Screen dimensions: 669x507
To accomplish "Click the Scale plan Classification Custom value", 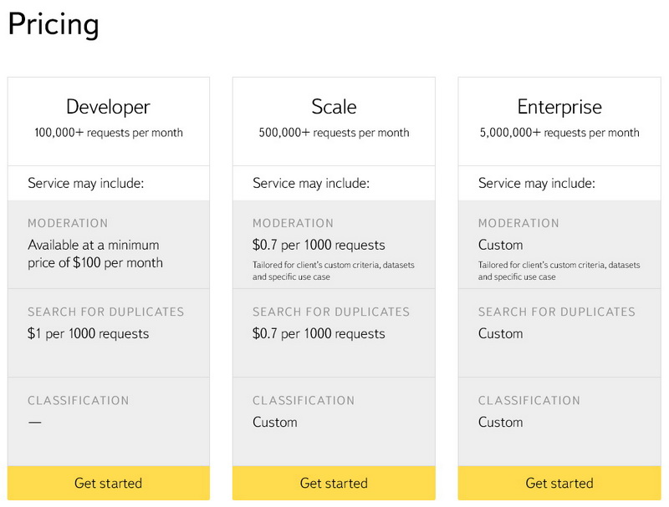I will 274,423.
